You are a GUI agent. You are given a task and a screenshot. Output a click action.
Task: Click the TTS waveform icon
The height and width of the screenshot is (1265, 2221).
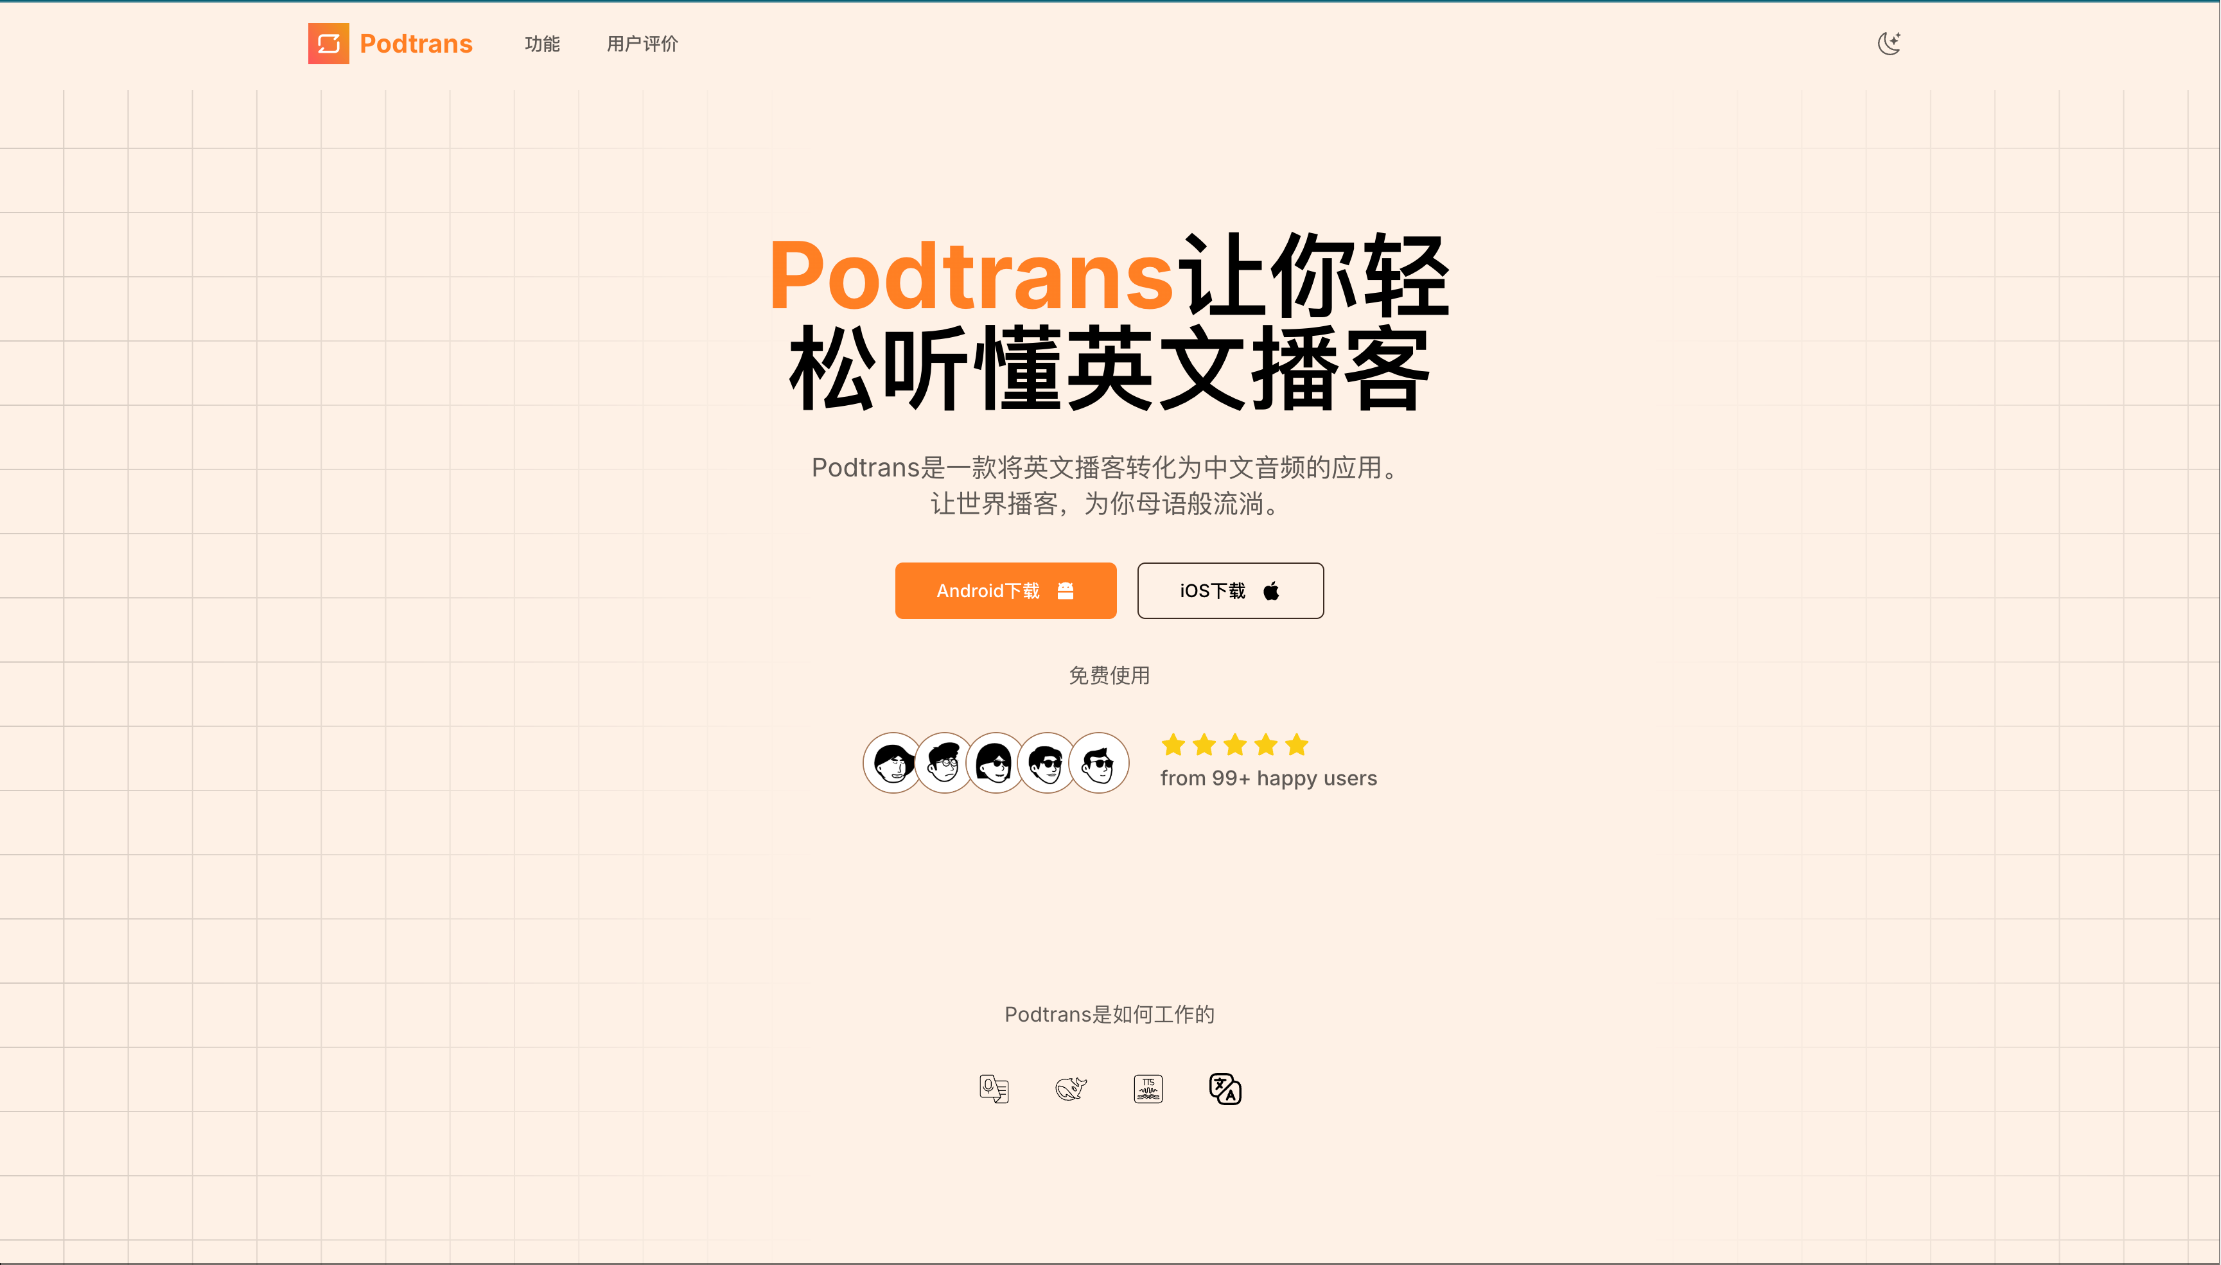1149,1088
